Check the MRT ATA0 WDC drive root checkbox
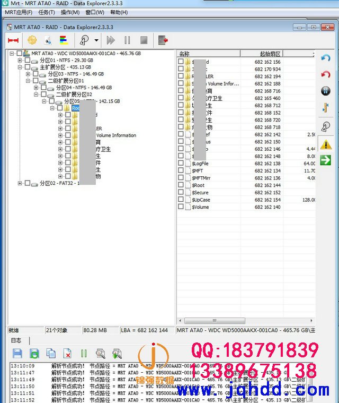Image resolution: width=339 pixels, height=403 pixels. [20, 54]
